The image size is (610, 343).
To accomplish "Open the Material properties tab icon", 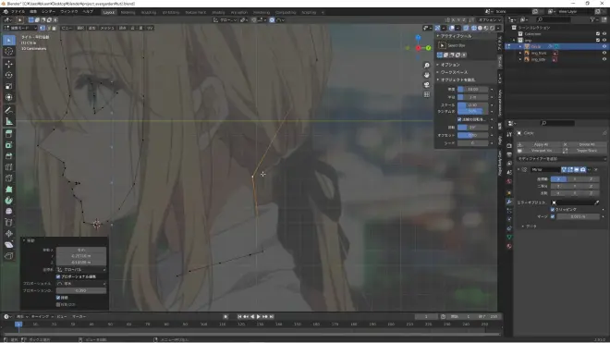I will click(509, 246).
